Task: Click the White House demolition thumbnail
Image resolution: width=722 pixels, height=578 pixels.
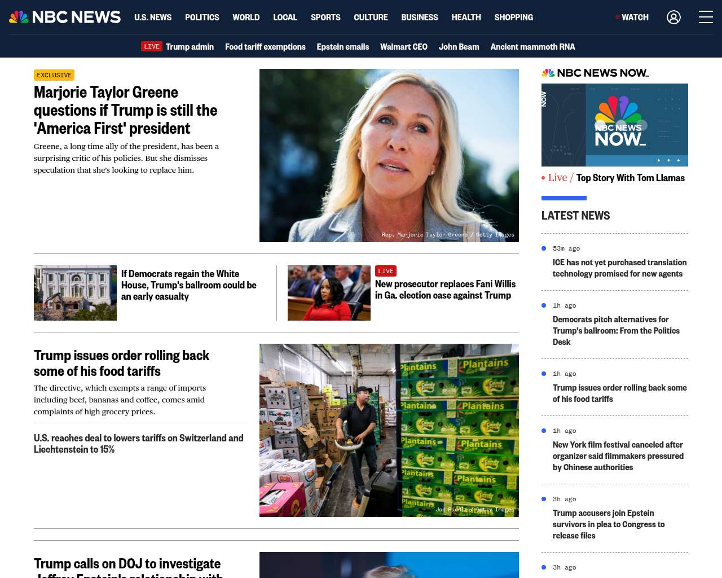Action: click(x=75, y=293)
